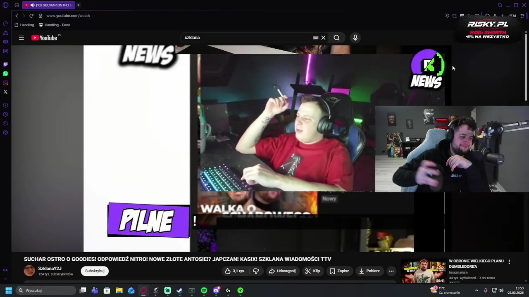The image size is (529, 297).
Task: Open a new browser tab
Action: pos(79,5)
